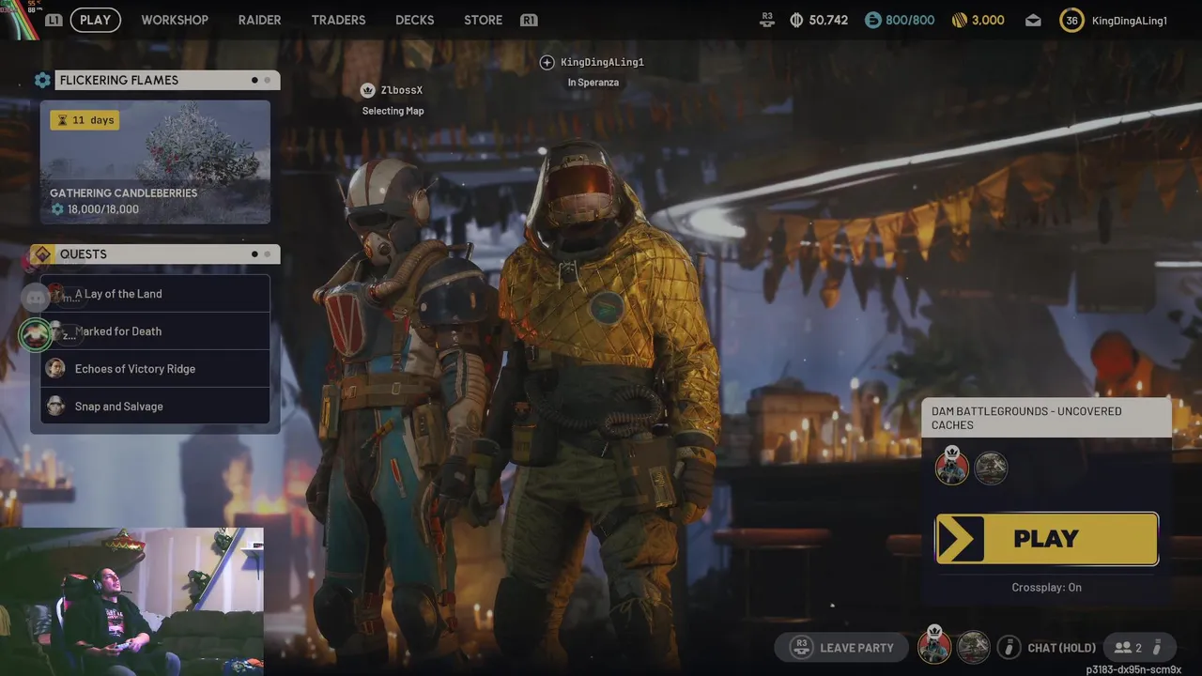This screenshot has width=1202, height=676.
Task: Select the KingDingALing1 name above character
Action: tap(602, 62)
